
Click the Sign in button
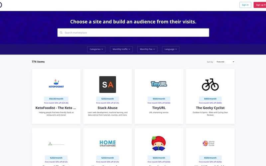coord(245,5)
